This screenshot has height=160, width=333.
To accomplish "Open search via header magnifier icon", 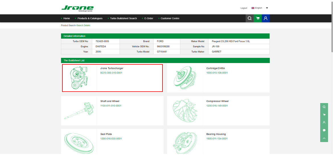I will point(250,18).
